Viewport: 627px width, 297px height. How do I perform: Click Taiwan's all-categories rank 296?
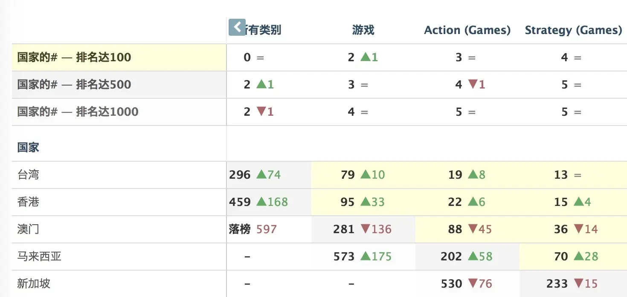pyautogui.click(x=240, y=175)
